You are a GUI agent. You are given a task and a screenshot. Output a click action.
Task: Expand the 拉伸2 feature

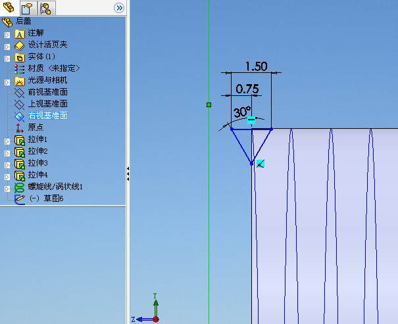click(7, 153)
